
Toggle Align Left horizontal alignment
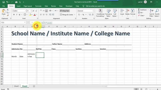[41, 14]
